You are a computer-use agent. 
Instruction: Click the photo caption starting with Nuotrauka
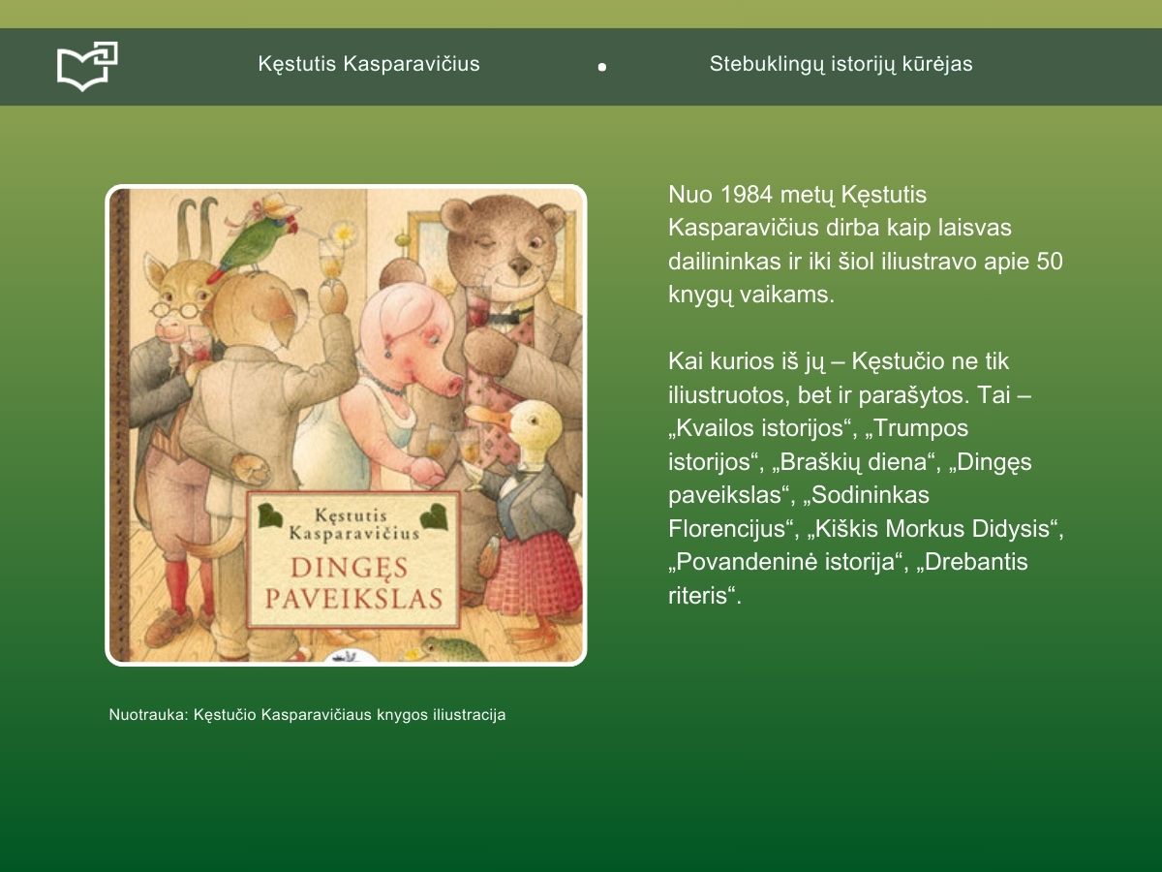[307, 715]
